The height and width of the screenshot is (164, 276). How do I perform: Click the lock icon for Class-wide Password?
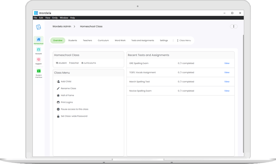tap(58, 116)
